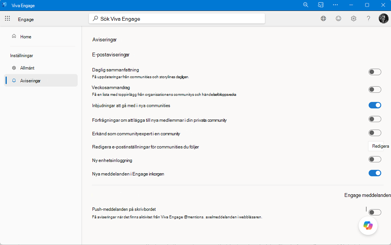Focus the Sök Viva Engage search field
Viewport: 391px width, 245px height.
pyautogui.click(x=177, y=19)
